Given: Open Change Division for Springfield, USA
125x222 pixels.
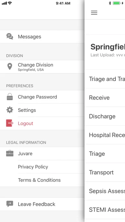Looking at the screenshot, I should (42, 67).
